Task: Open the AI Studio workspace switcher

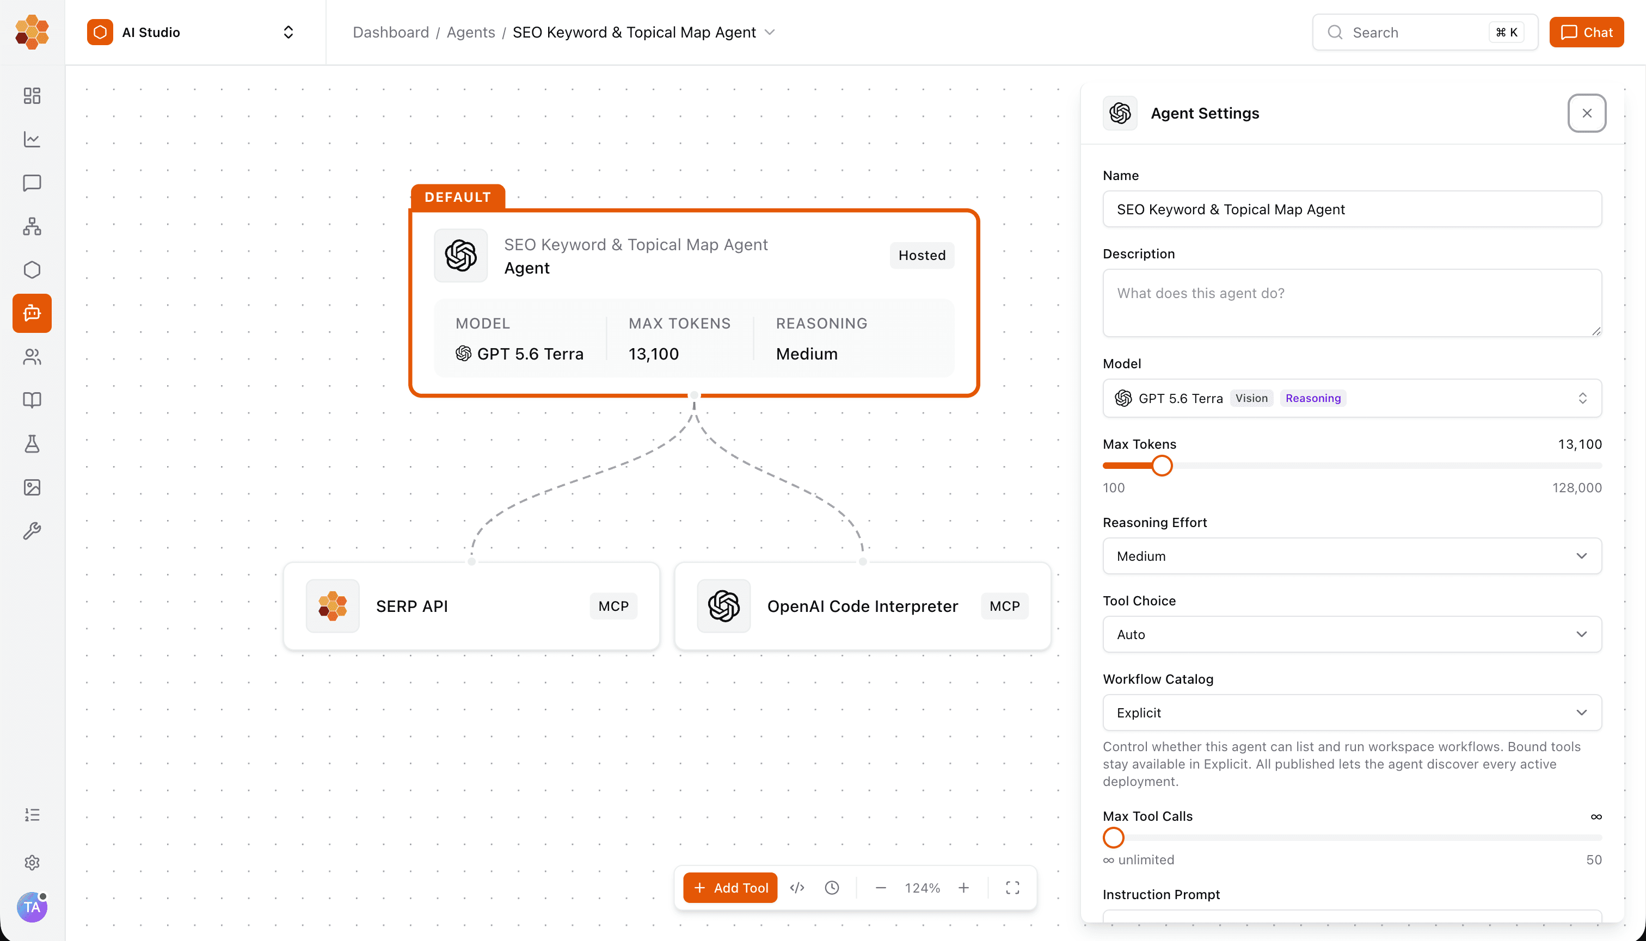Action: click(x=192, y=32)
